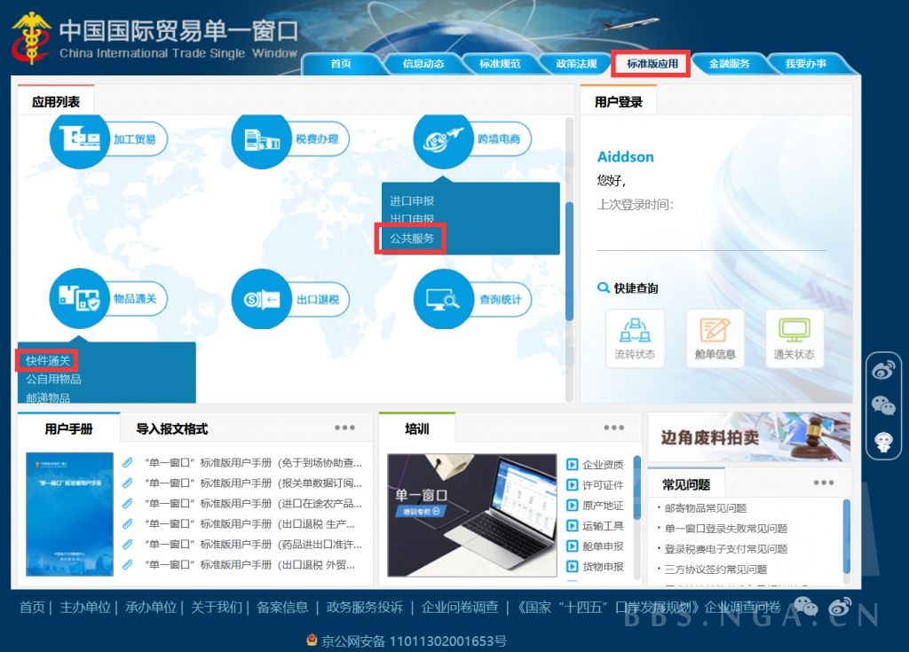Open 邮寄物品常见问题 FAQ link
909x652 pixels.
click(x=706, y=508)
